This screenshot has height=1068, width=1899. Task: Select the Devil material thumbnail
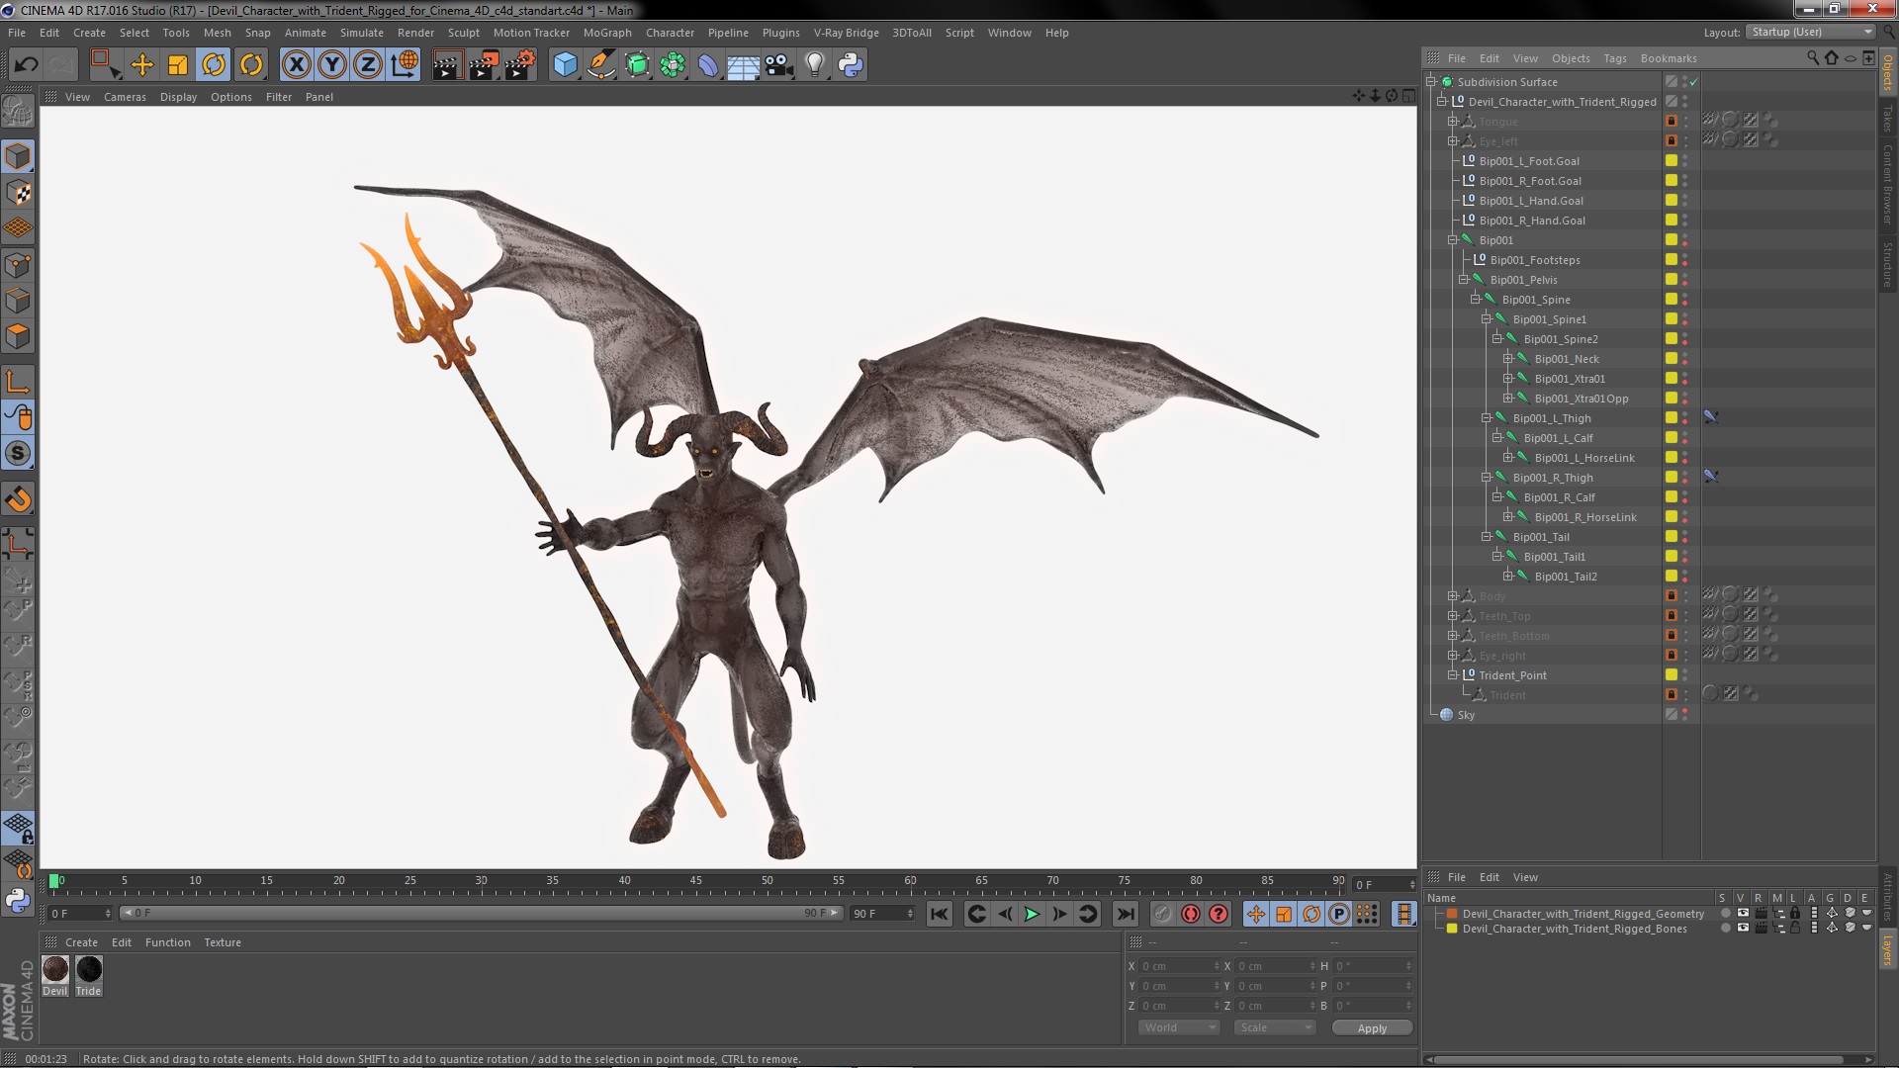pos(55,969)
